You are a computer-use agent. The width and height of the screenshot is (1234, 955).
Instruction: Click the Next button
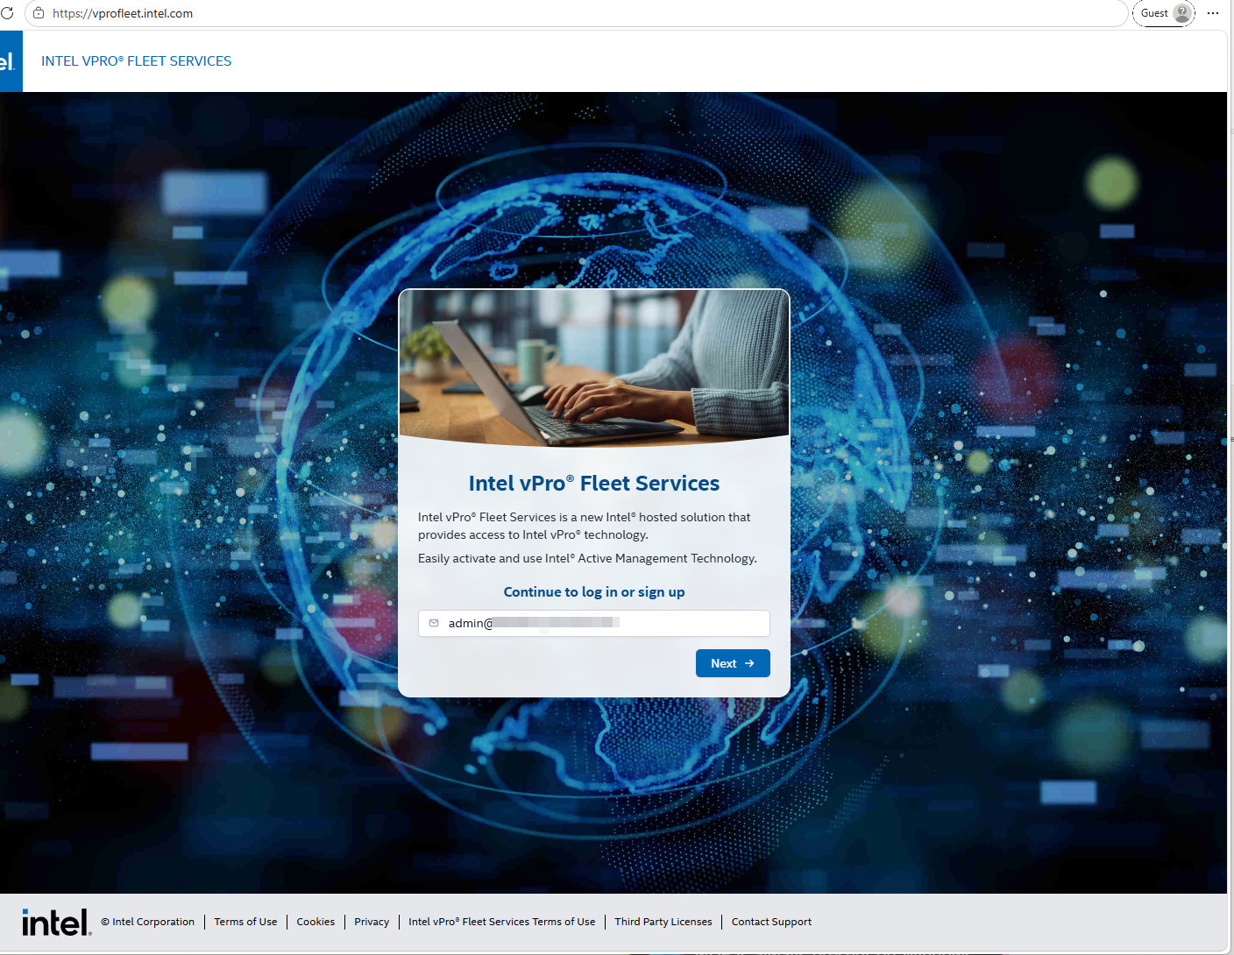(733, 663)
